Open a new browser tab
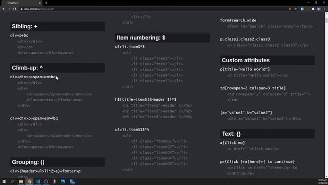The height and width of the screenshot is (185, 328). 46,3
